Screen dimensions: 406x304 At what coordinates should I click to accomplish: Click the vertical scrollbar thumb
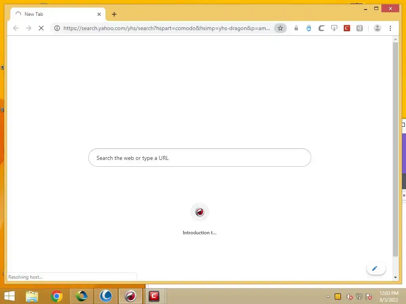[395, 149]
